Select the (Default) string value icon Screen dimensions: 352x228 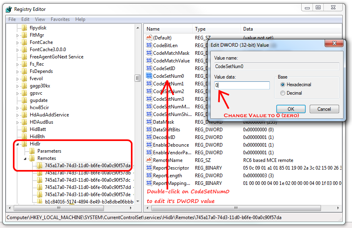pos(149,37)
